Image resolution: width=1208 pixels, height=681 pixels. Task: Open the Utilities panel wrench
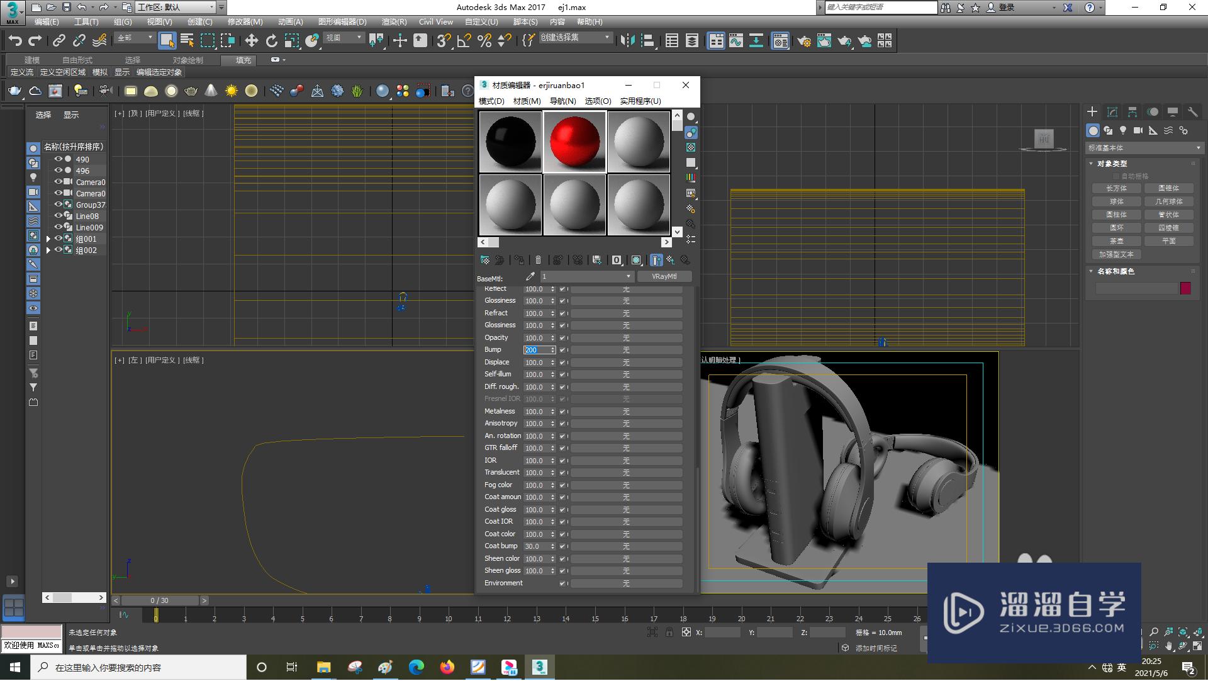point(1192,111)
